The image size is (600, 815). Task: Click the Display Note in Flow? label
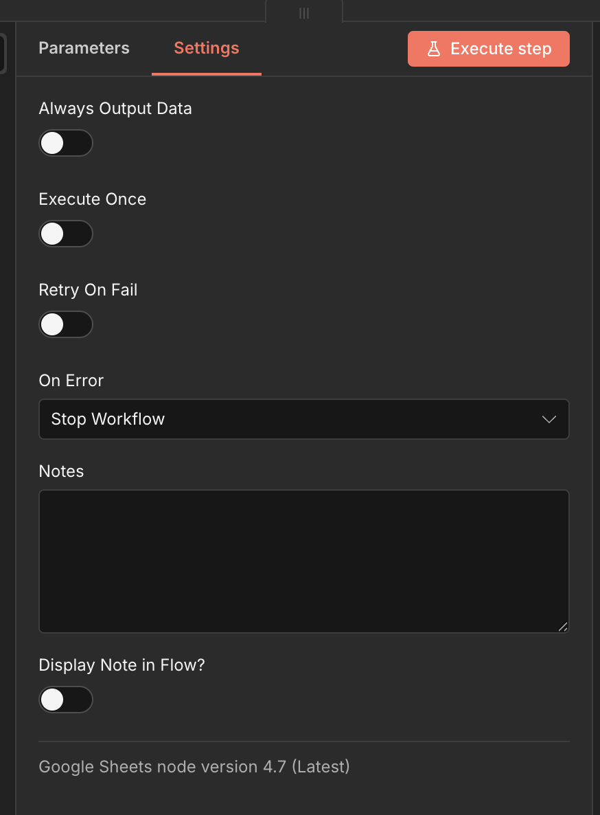(x=122, y=665)
